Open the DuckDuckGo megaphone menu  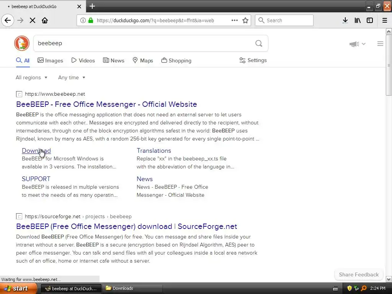point(357,44)
